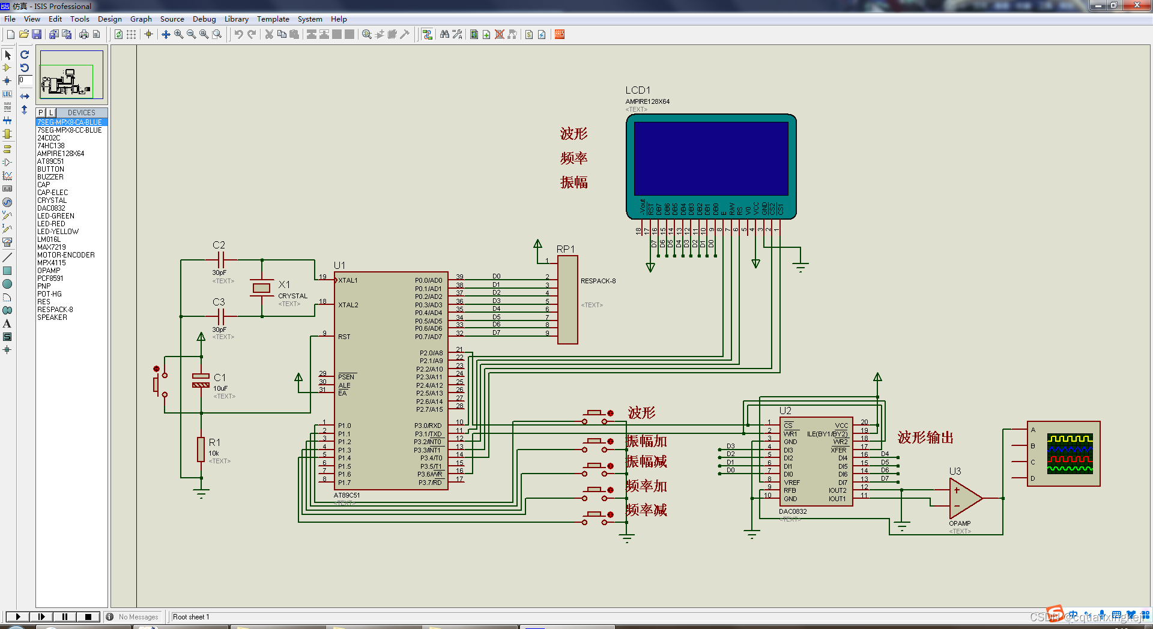Create a new design file

10,34
